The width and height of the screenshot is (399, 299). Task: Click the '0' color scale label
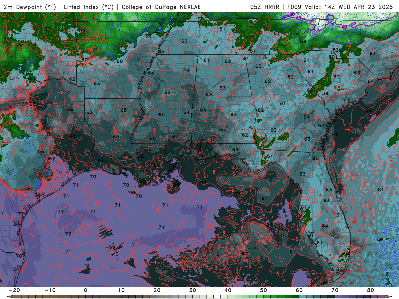tap(85, 290)
